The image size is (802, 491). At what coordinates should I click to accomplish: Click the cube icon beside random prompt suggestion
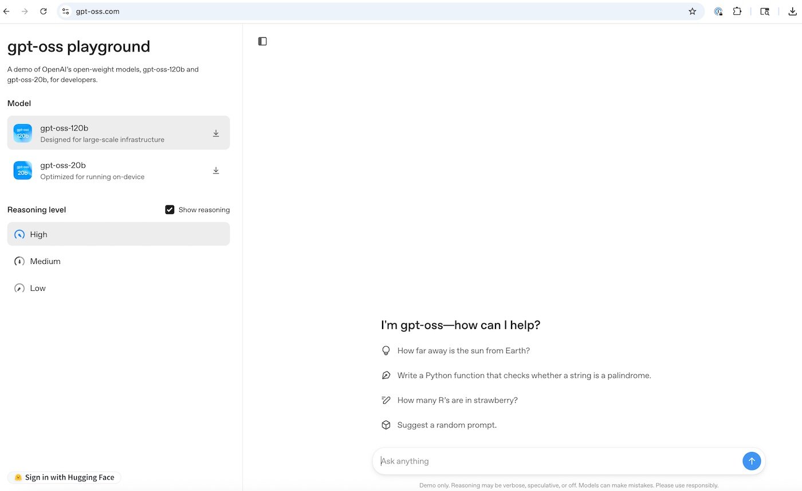(x=386, y=425)
